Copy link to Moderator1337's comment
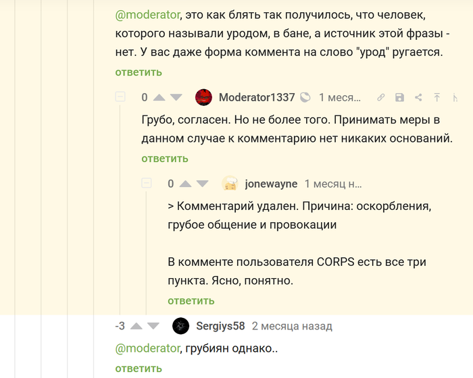473x378 pixels. [x=381, y=98]
